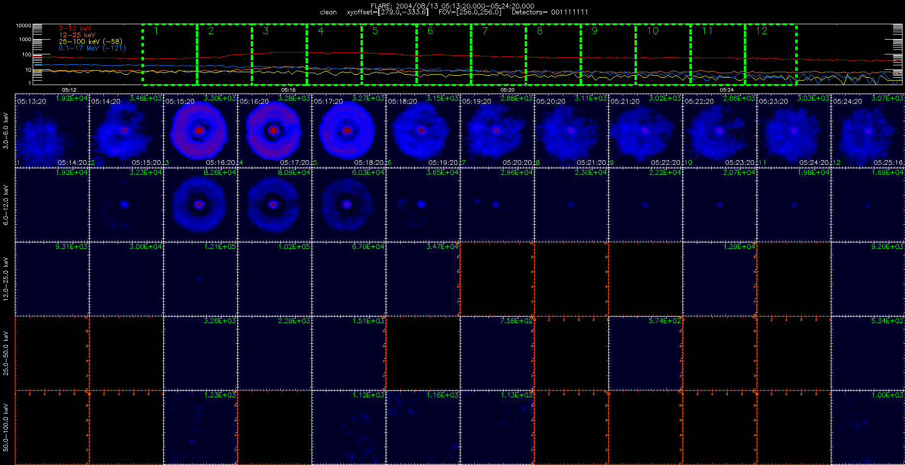Open 50.0-100.0 keV image for interval 12

(868, 427)
